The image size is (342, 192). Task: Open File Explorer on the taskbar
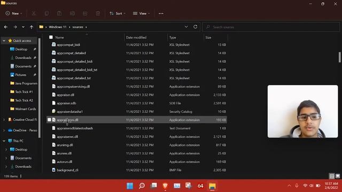pos(212,186)
